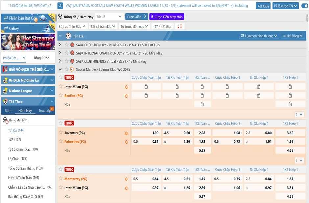Click the Soccer Marble league logo icon
Image resolution: width=309 pixels, height=203 pixels.
click(x=72, y=69)
